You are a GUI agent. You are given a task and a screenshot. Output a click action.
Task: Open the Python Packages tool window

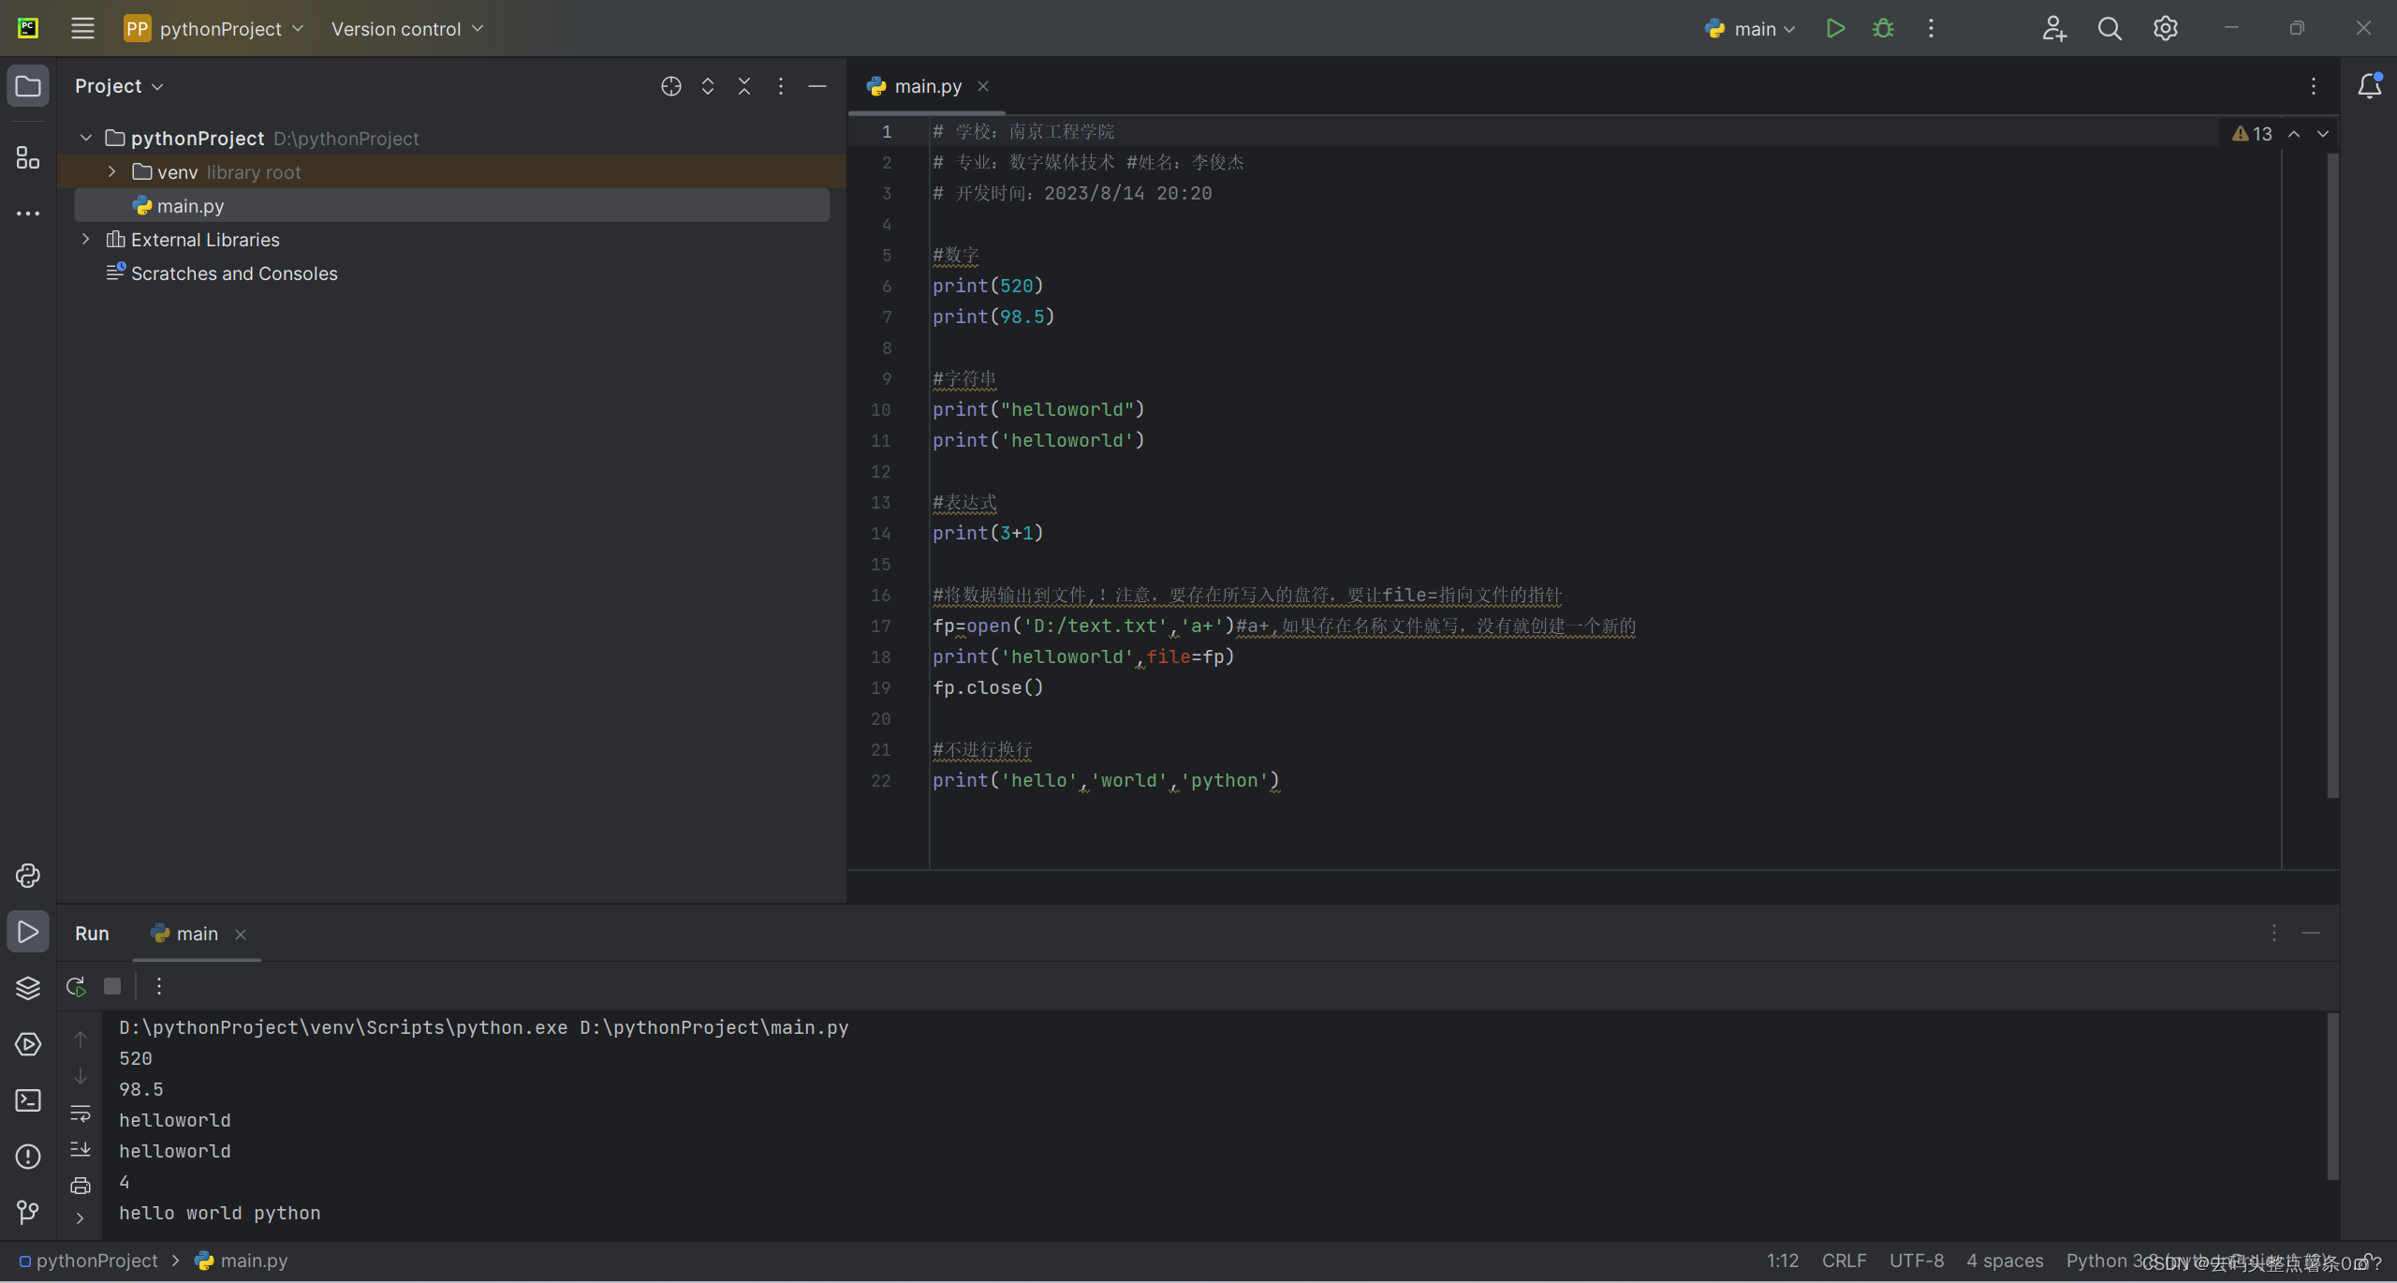[x=28, y=988]
